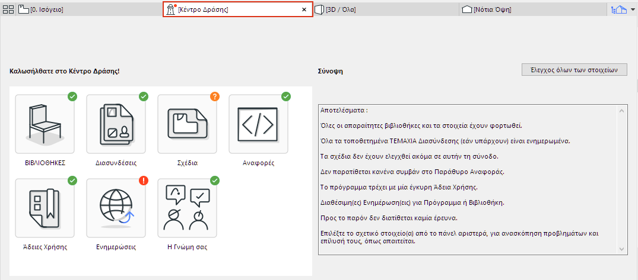Screen dimensions: 638x280
Task: Click the green checkmark badge on ΒΙΒΛΙΟΘΗΚΕΣ
Action: [x=72, y=96]
